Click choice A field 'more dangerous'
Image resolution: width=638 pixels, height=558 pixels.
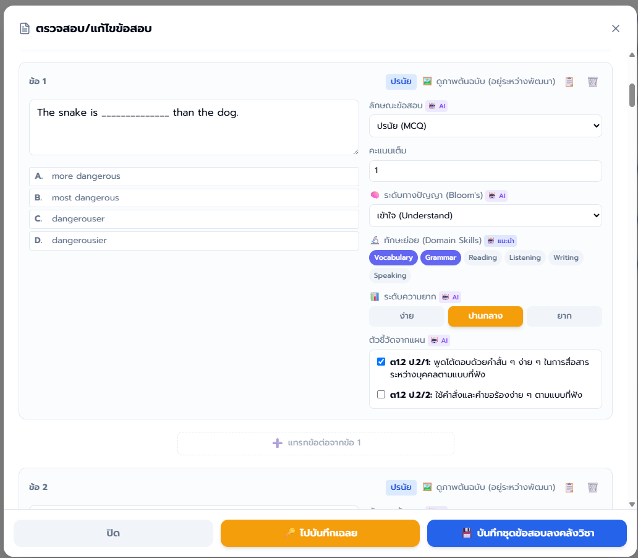(194, 176)
